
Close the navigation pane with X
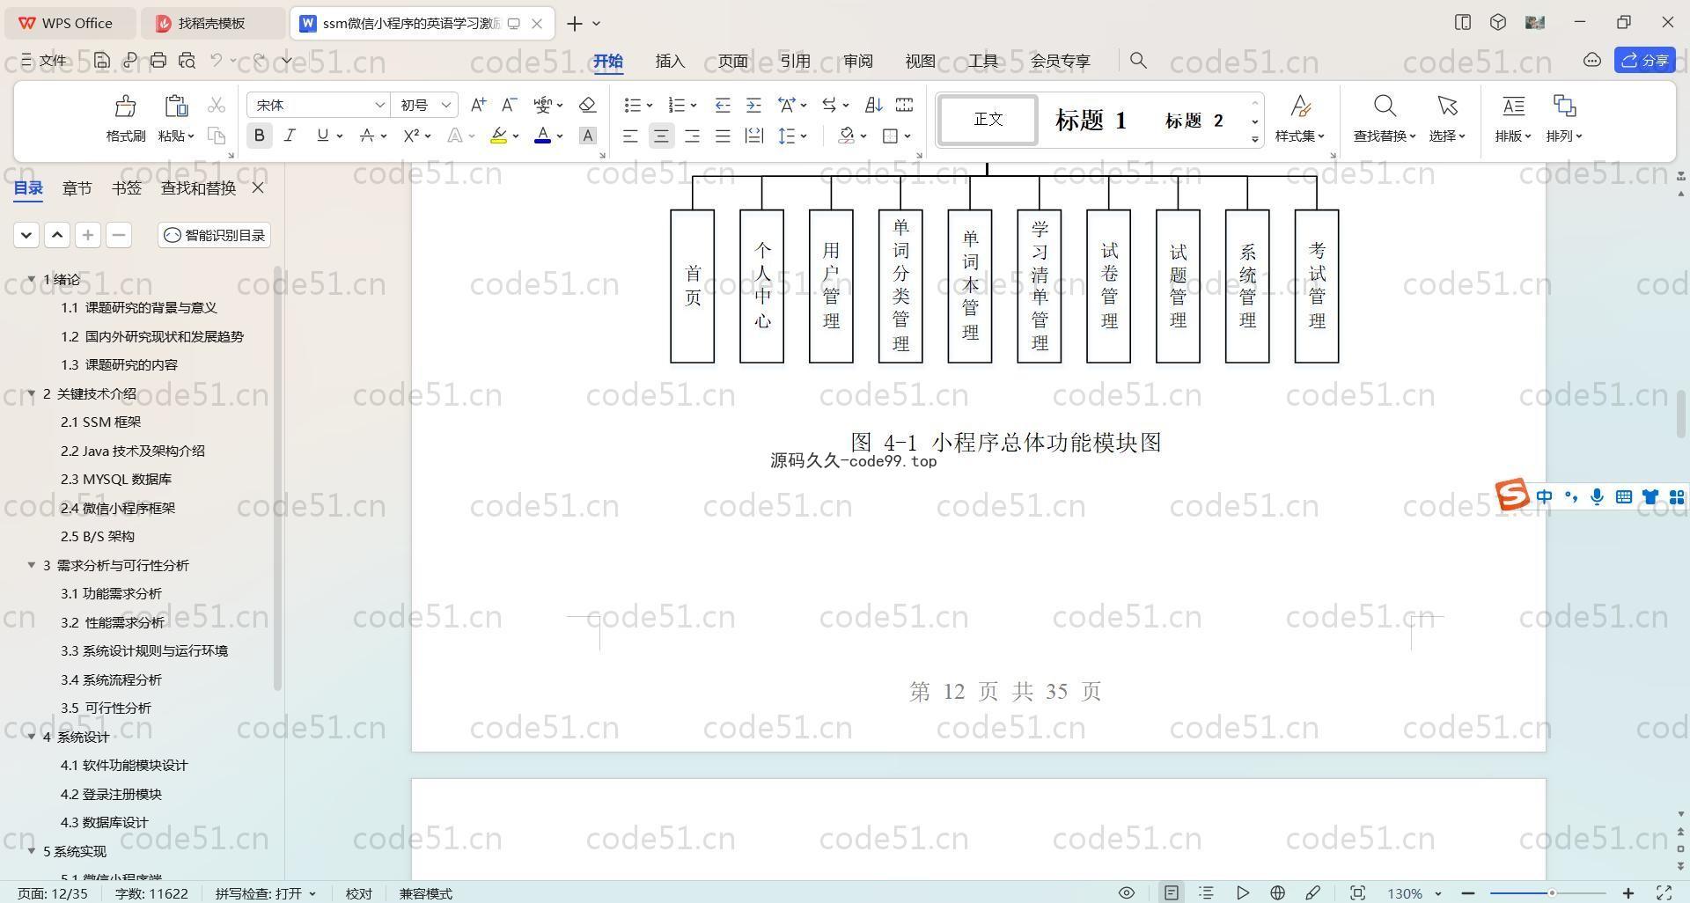(258, 187)
